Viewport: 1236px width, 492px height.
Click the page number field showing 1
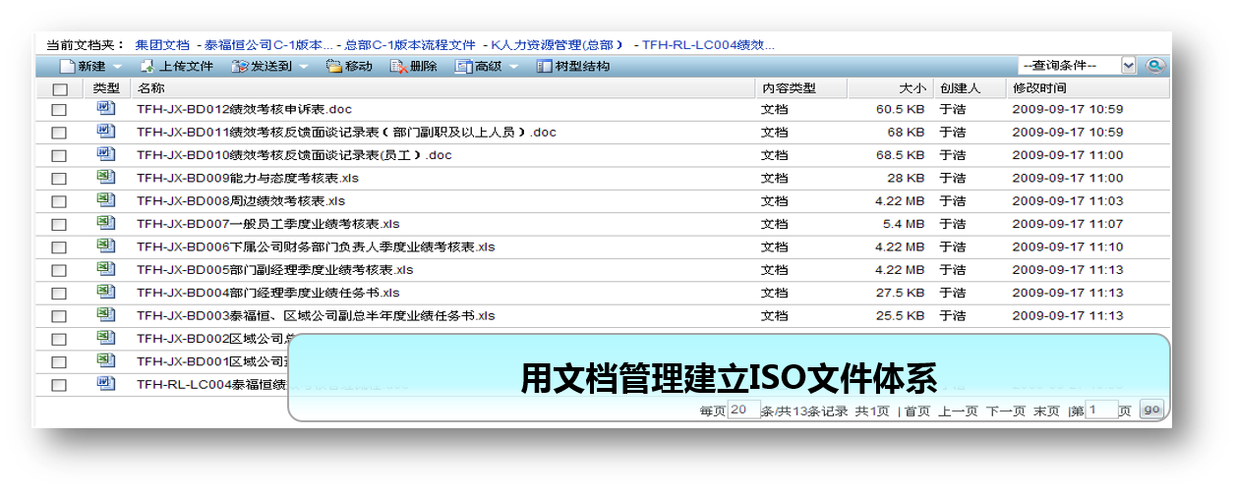(1102, 410)
